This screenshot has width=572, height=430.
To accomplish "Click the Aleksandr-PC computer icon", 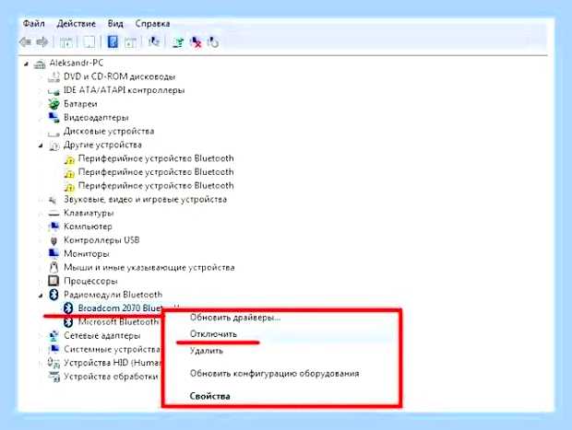I will 40,64.
